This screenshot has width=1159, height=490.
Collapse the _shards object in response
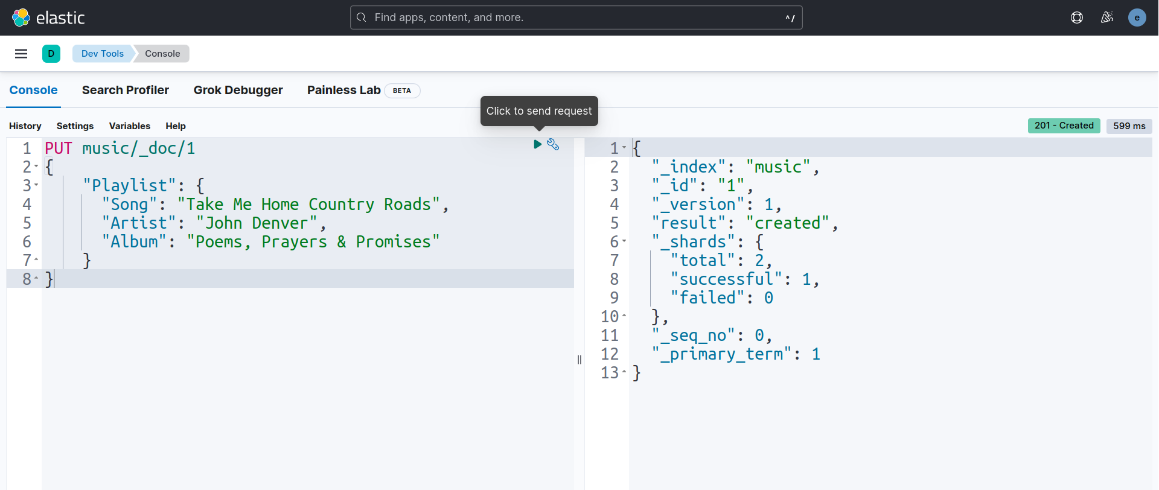pos(624,241)
